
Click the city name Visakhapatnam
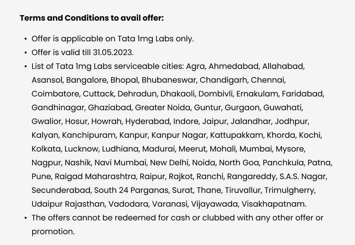273,204
